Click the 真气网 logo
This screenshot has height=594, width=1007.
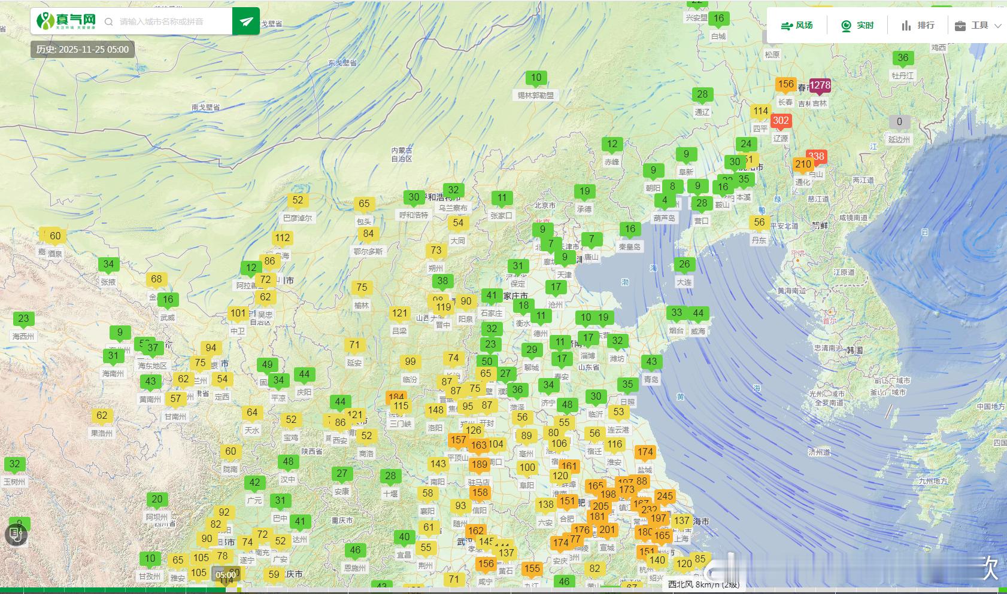(66, 21)
